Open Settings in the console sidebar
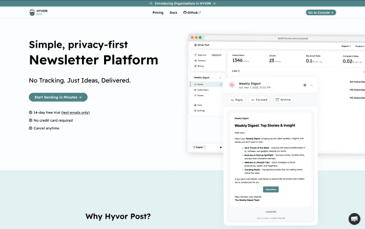The width and height of the screenshot is (365, 229). pyautogui.click(x=199, y=110)
